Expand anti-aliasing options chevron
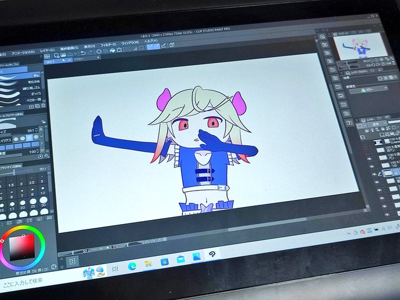Screen dimensions: 400x300 42,136
